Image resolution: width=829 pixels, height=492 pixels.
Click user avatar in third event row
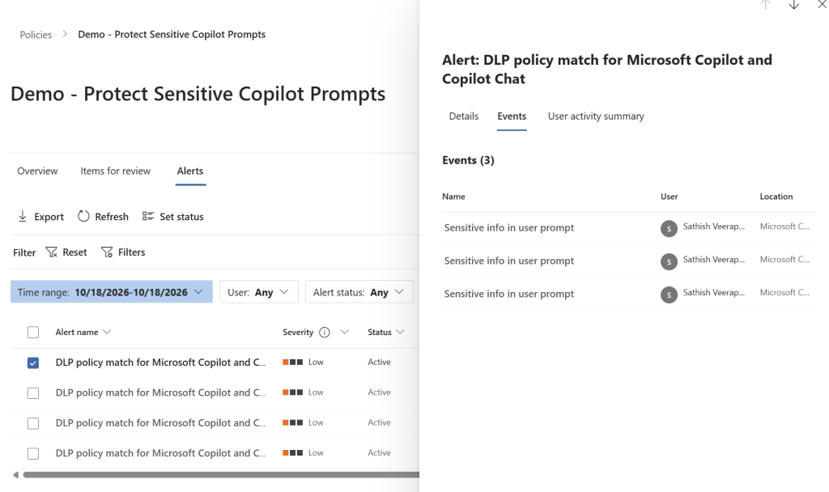tap(669, 295)
